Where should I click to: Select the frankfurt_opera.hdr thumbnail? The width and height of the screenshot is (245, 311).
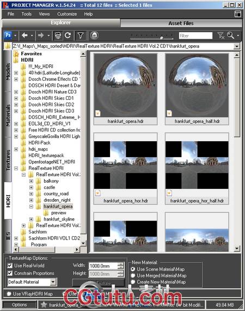pos(125,89)
